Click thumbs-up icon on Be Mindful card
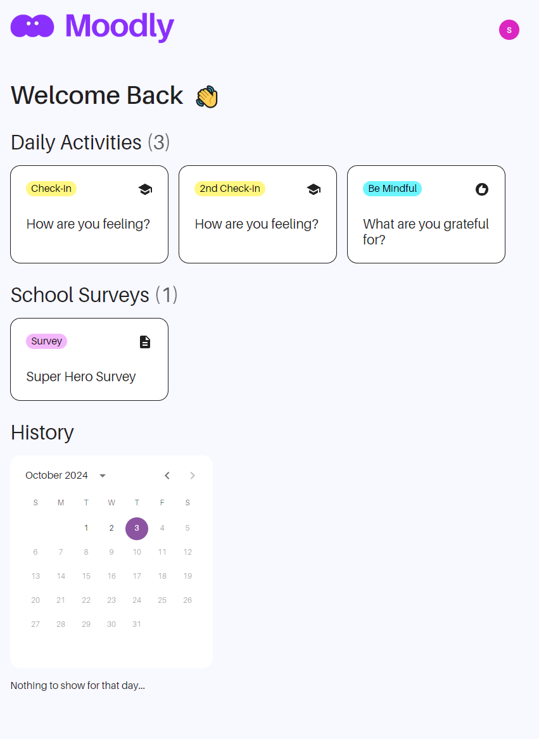This screenshot has height=739, width=539. pyautogui.click(x=482, y=189)
